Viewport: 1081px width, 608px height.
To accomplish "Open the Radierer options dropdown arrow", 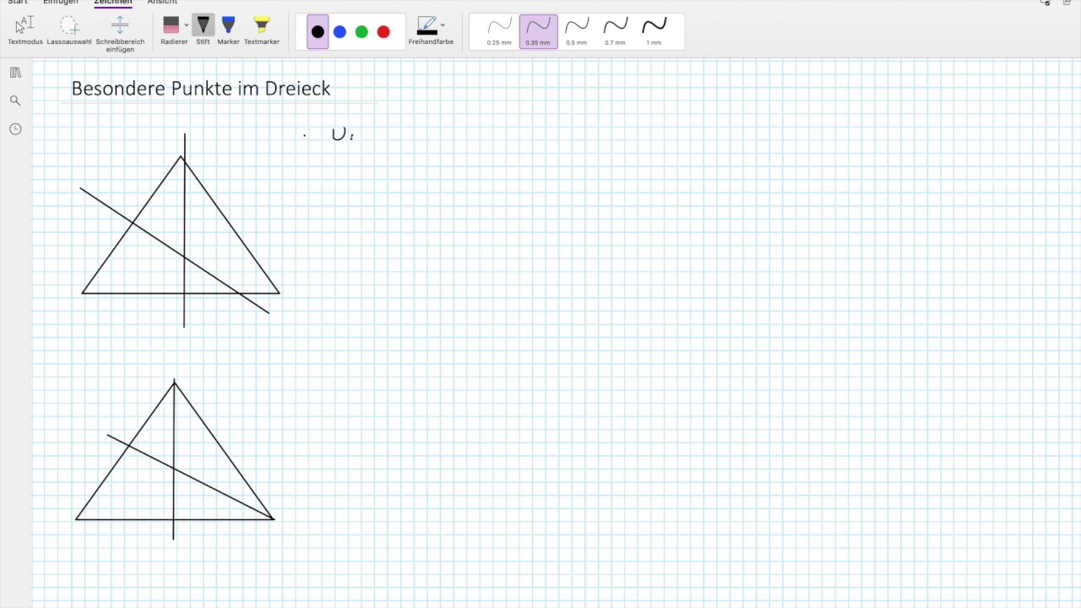I will point(187,25).
